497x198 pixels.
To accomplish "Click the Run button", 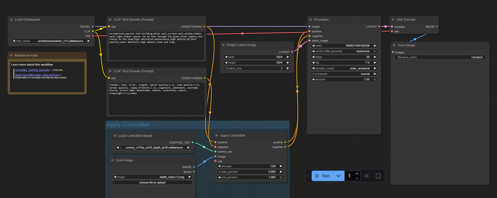I will tap(323, 176).
